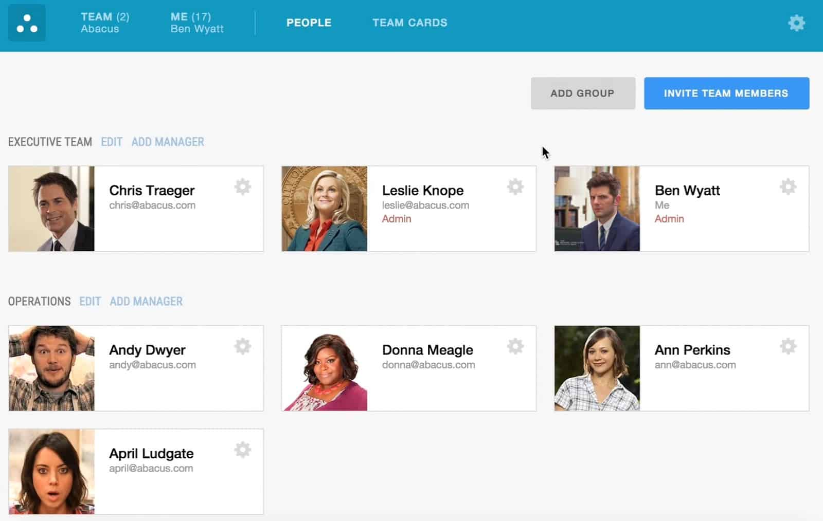The image size is (823, 521).
Task: Open the TEAM CARDS tab
Action: point(410,23)
